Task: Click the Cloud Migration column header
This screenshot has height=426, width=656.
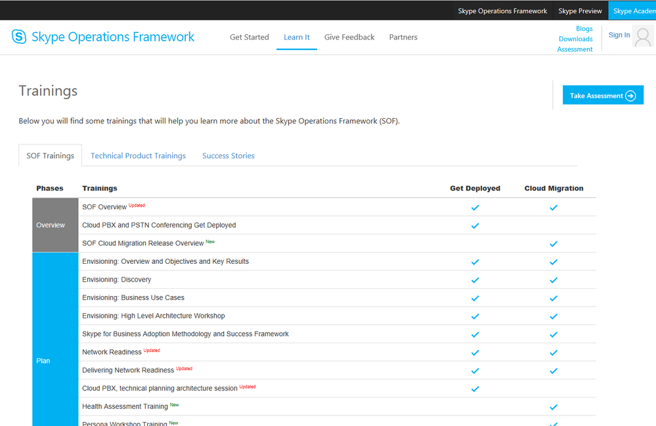Action: 554,188
